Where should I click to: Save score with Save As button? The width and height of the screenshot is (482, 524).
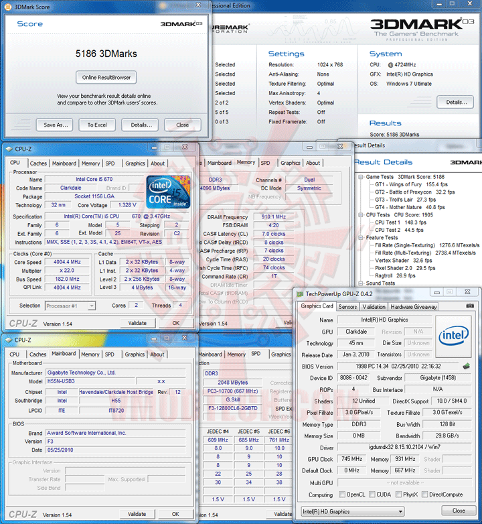54,125
